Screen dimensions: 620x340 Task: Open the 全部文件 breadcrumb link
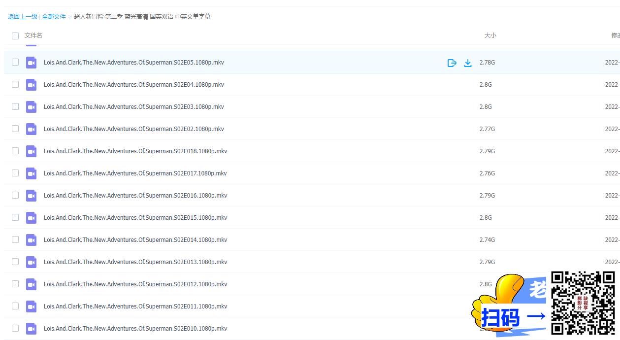pyautogui.click(x=54, y=17)
